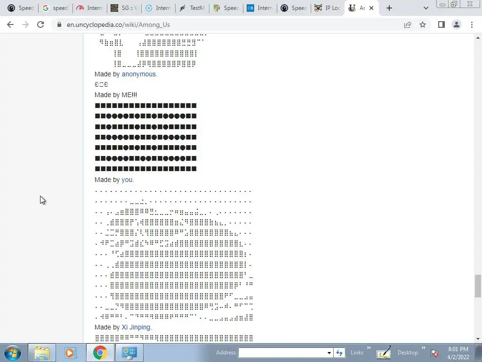Switch to the TestM tab

192,8
